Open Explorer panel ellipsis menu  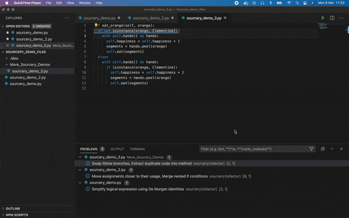[67, 18]
